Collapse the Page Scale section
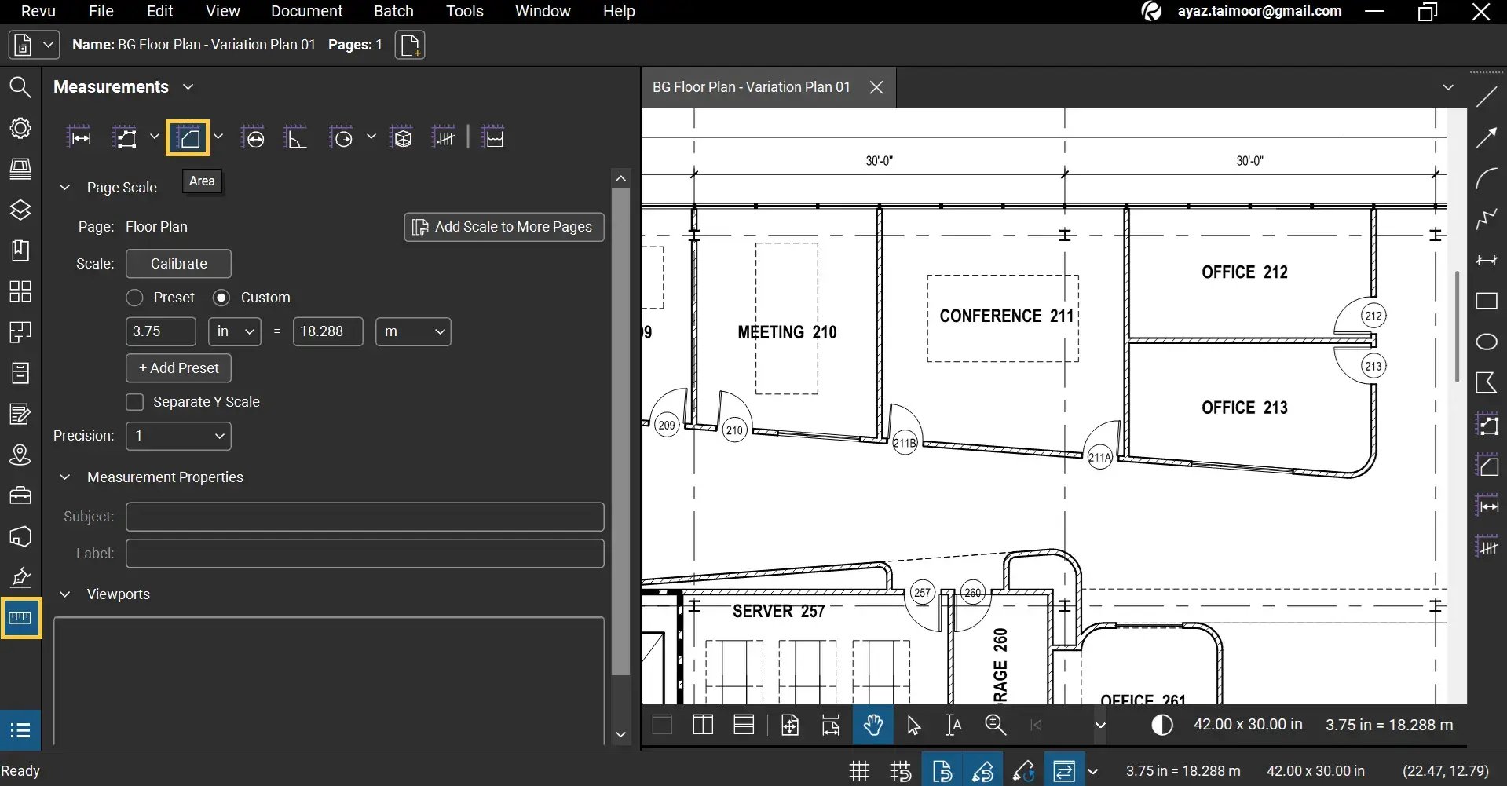 [x=65, y=188]
